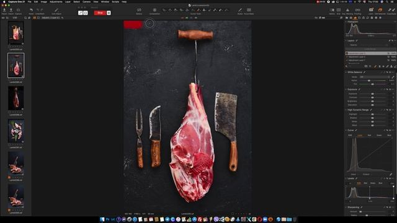Click the White Balance eyedropper picker
Screen dimensions: 397x223
point(393,77)
